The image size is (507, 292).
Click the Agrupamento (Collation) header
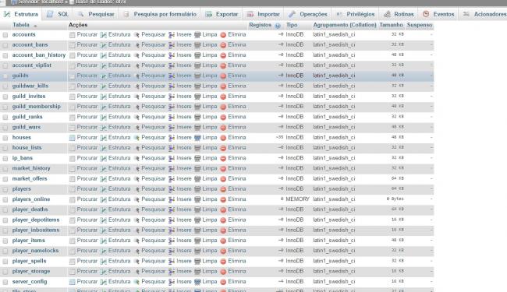345,25
